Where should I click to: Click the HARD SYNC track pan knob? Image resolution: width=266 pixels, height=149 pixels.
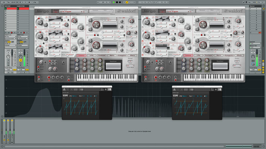[20, 56]
